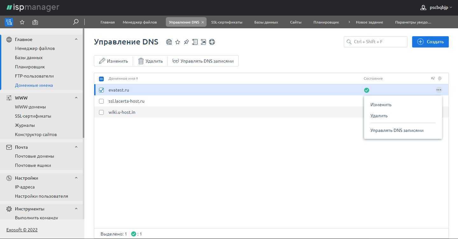458x239 pixels.
Task: Pin the Управление DNS page
Action: pos(186,42)
